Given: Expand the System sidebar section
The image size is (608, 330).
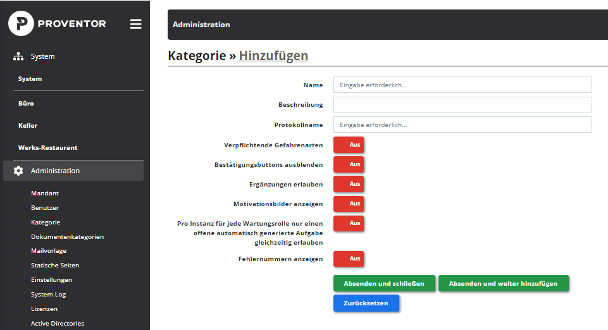Looking at the screenshot, I should pyautogui.click(x=73, y=56).
